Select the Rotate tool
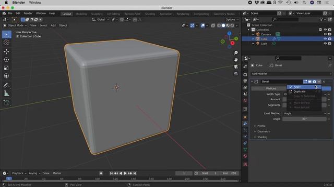 7,60
